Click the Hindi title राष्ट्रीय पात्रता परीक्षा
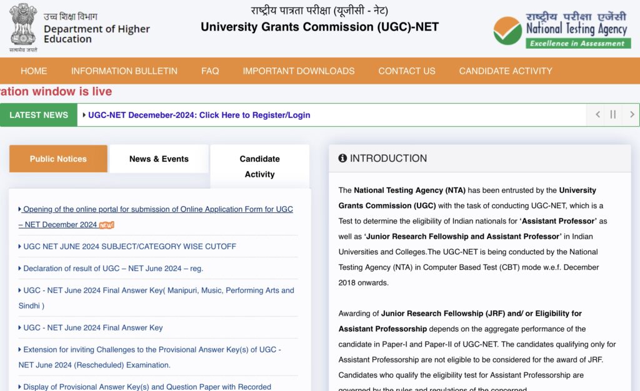Viewport: 640px width, 391px height. click(x=319, y=10)
